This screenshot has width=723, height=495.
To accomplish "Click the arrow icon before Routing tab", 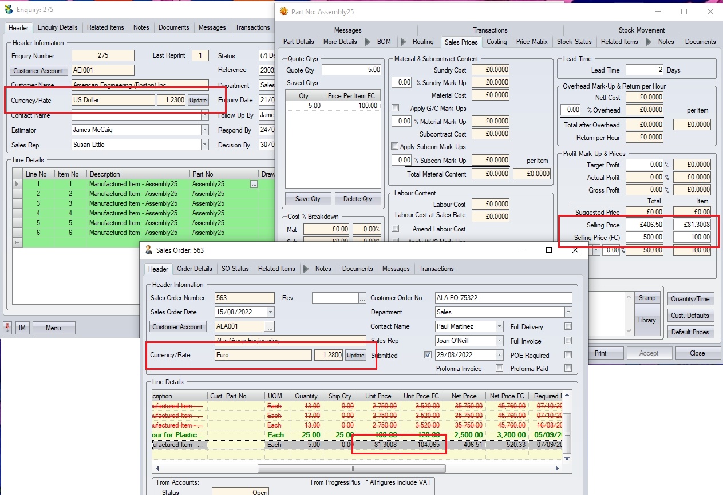I will (404, 42).
